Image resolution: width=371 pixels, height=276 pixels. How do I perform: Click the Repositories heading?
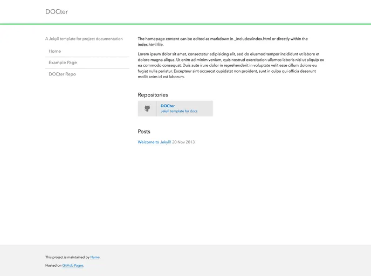point(153,95)
